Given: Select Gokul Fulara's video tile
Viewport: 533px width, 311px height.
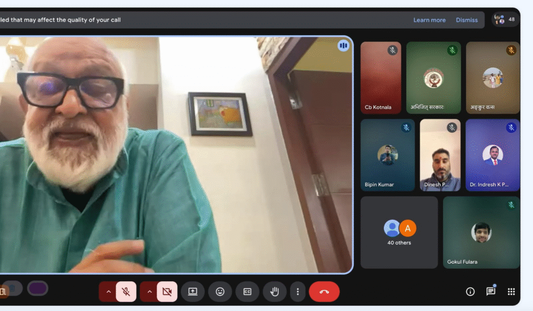Looking at the screenshot, I should click(x=481, y=232).
